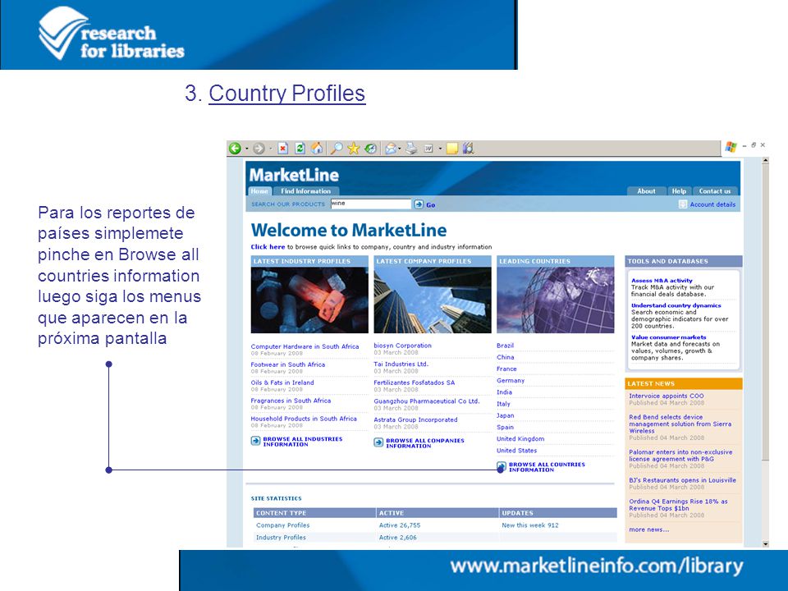This screenshot has width=788, height=591.
Task: Select Germany in Leading Countries
Action: [x=511, y=380]
